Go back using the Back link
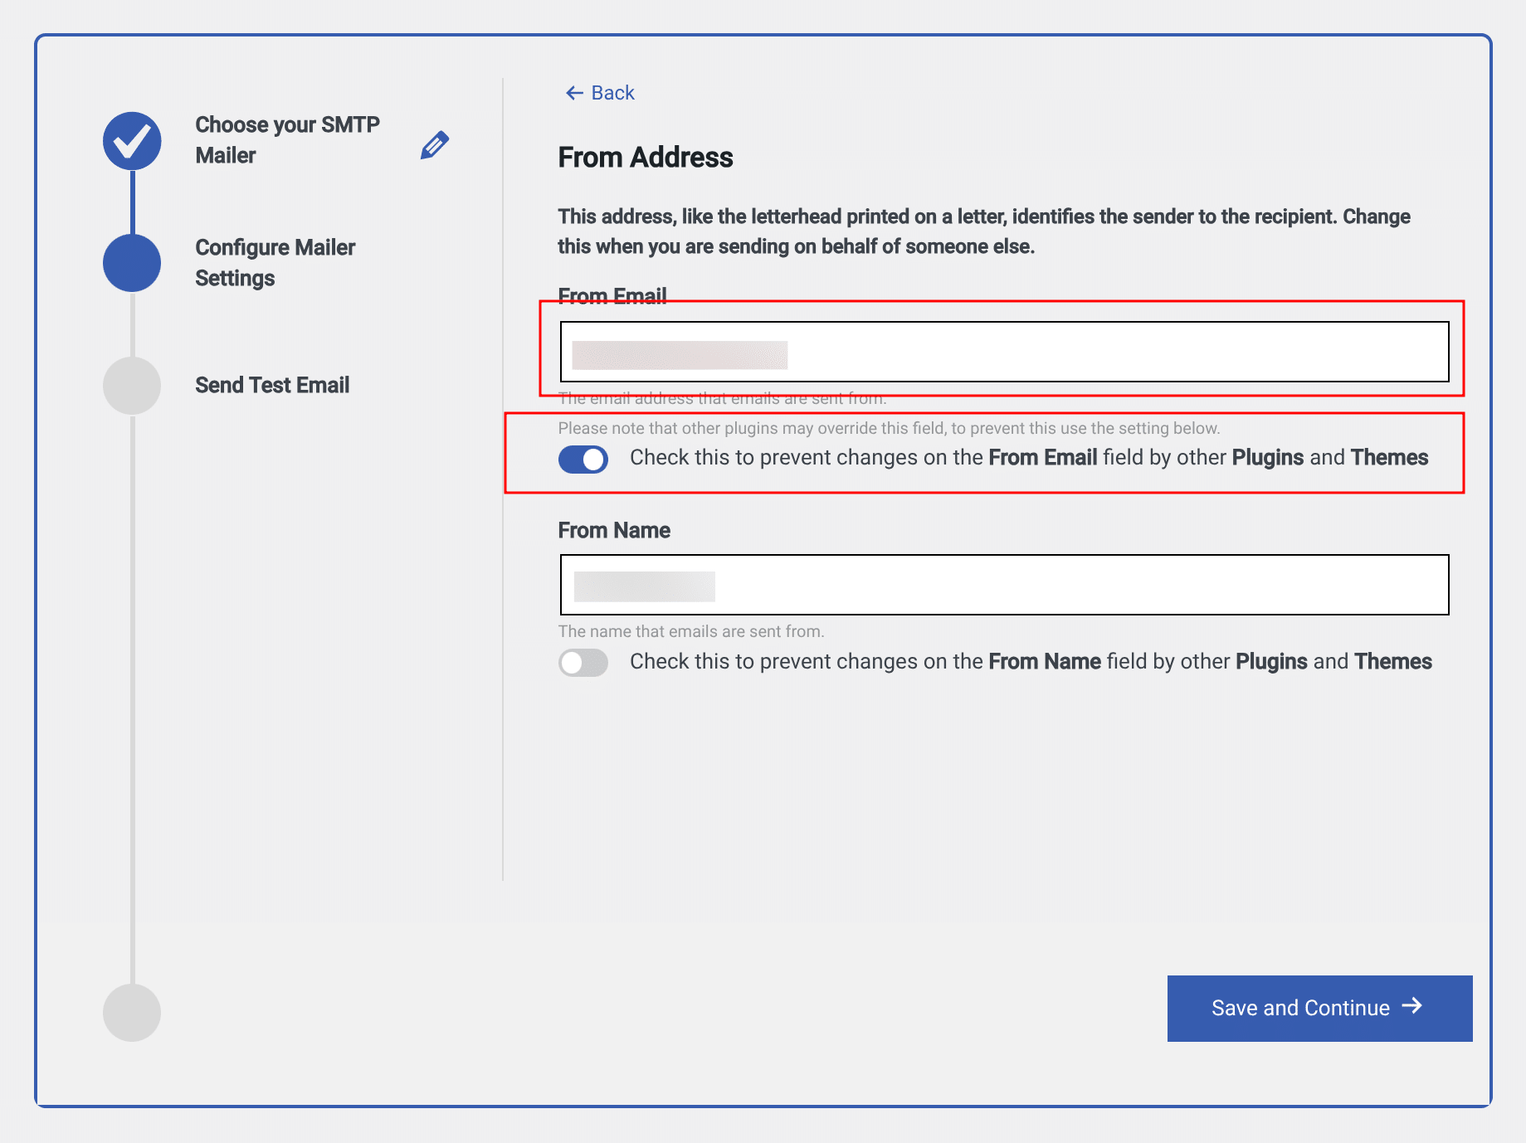The image size is (1526, 1143). (612, 93)
